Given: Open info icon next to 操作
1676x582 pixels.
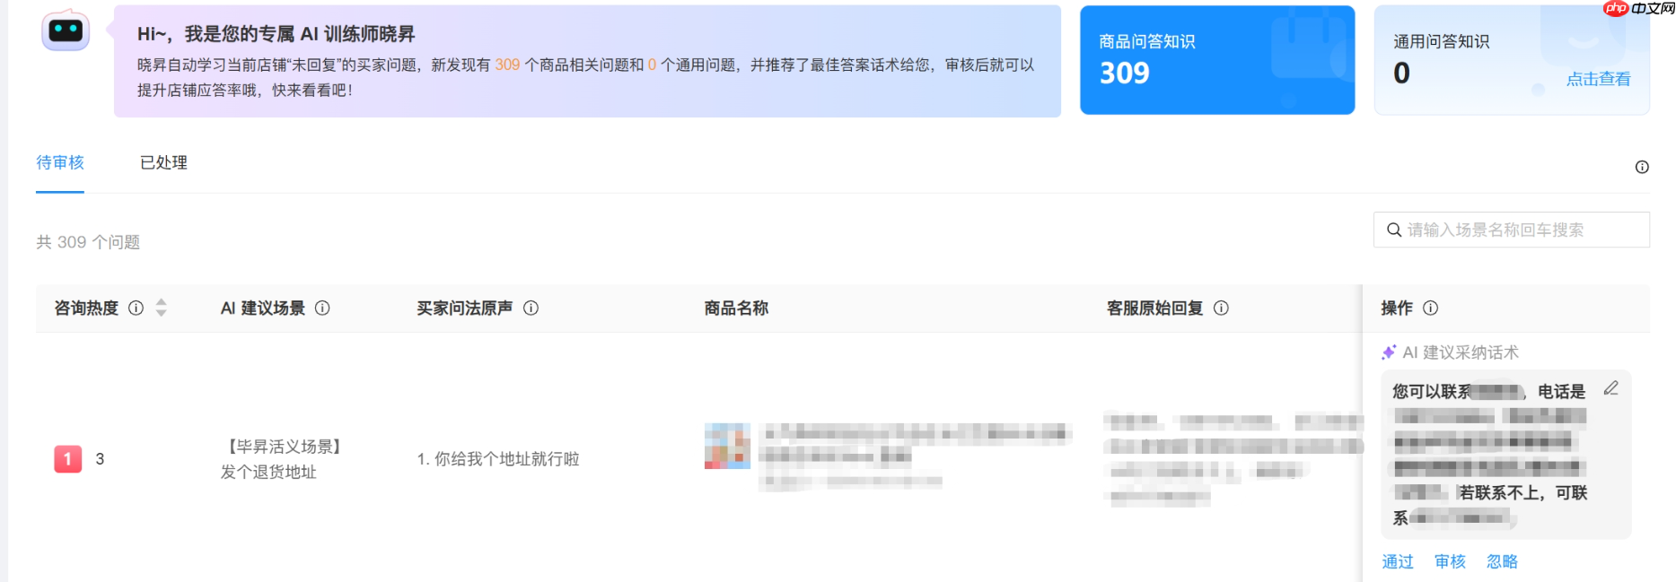Looking at the screenshot, I should (x=1430, y=308).
